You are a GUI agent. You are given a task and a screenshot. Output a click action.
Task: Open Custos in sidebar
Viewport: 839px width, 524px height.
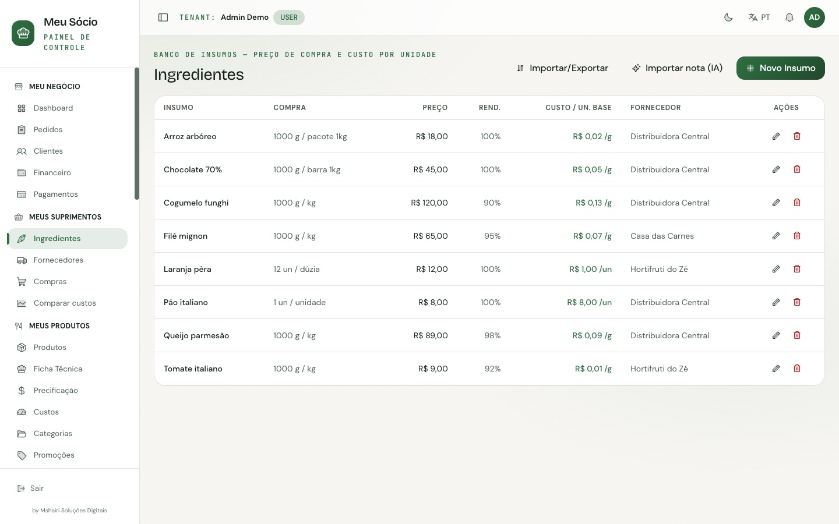click(68, 412)
